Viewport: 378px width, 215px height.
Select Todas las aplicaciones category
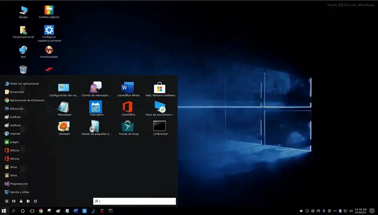(22, 84)
